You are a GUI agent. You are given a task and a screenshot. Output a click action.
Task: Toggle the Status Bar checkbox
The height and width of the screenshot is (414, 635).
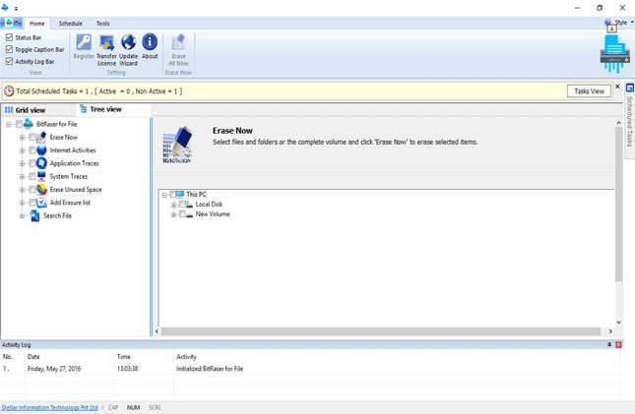coord(9,37)
